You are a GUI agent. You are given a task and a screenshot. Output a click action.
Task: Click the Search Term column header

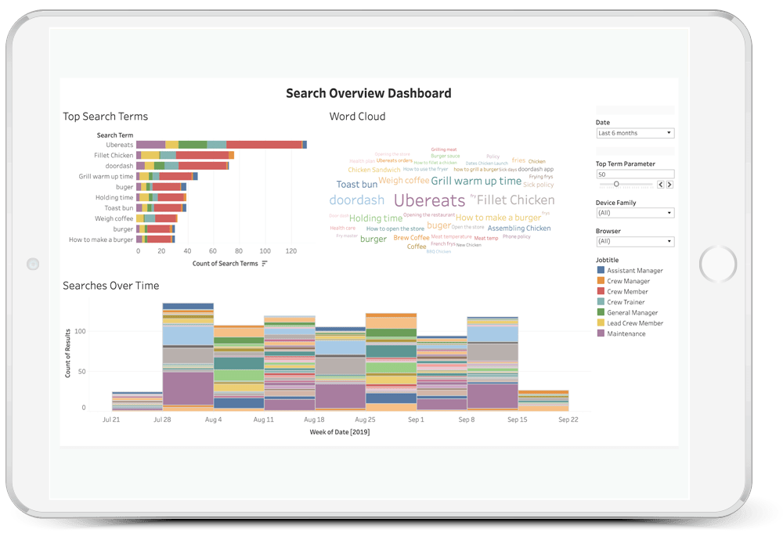[115, 135]
